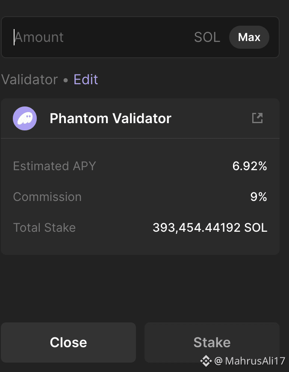
Task: Open the Edit validator selector
Action: tap(86, 80)
